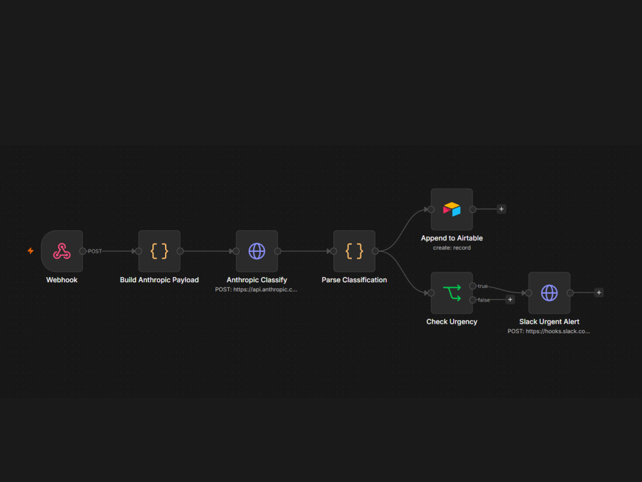The height and width of the screenshot is (482, 642).
Task: Select the Parse Classification code node
Action: [x=354, y=251]
